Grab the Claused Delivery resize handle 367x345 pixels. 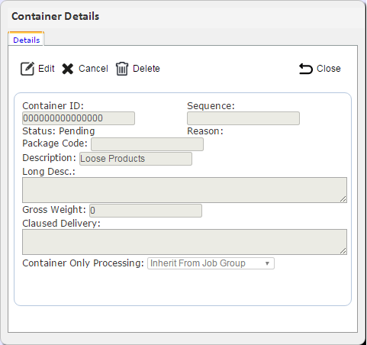click(x=343, y=251)
